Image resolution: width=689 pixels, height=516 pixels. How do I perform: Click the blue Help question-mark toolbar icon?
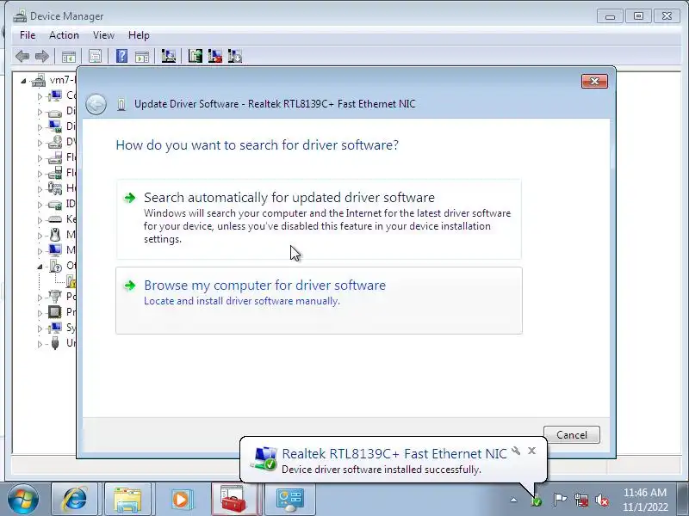click(121, 56)
